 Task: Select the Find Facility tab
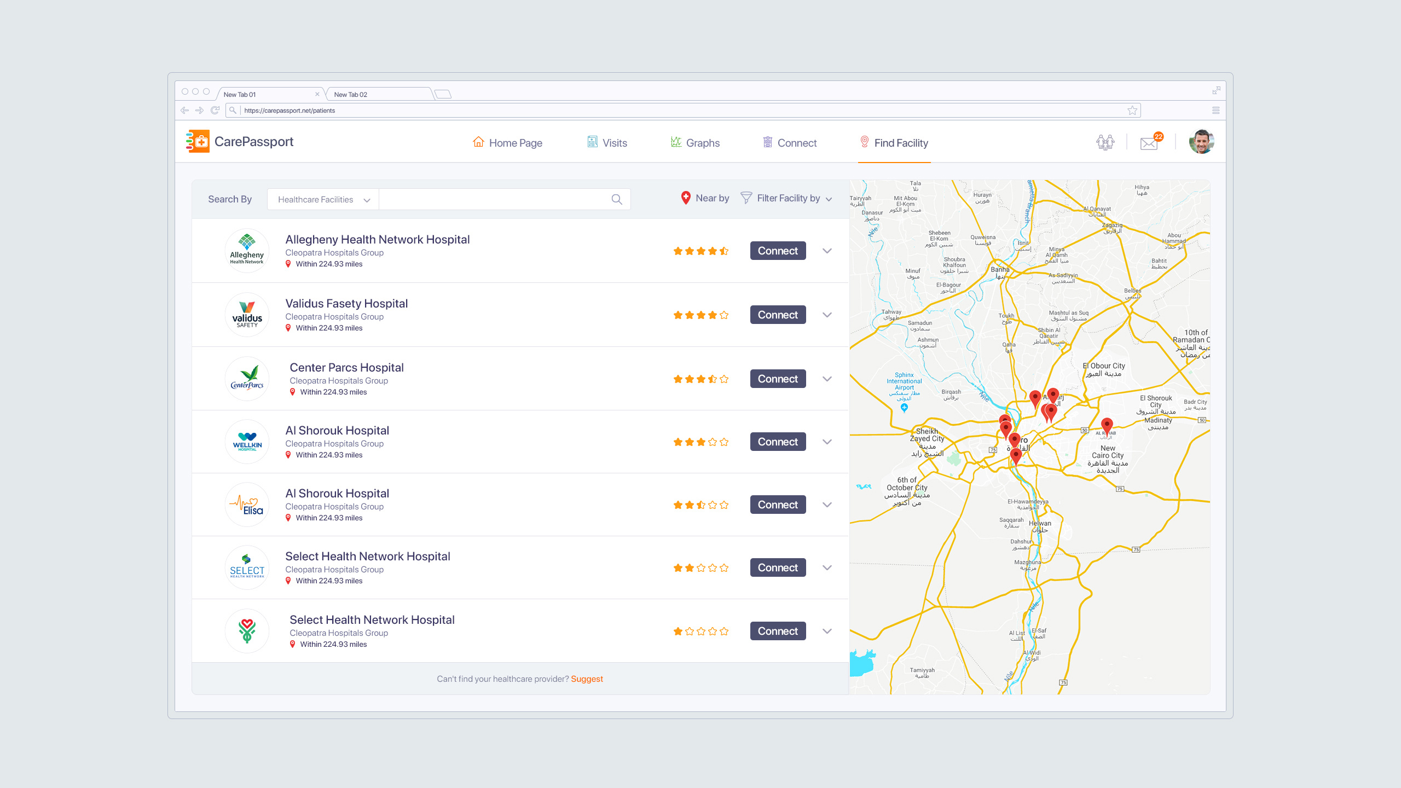click(x=894, y=143)
